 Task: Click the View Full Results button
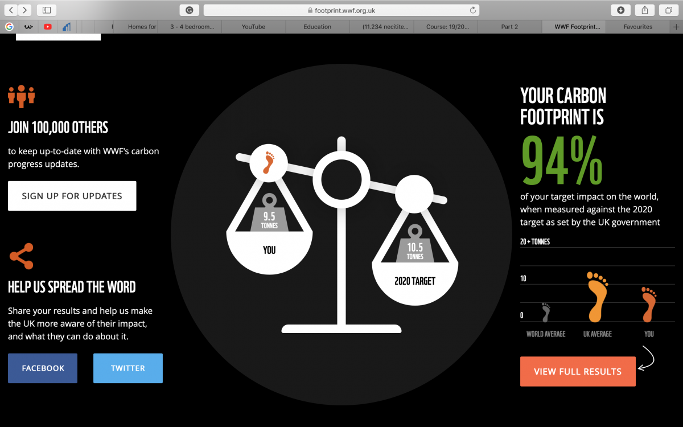point(578,372)
